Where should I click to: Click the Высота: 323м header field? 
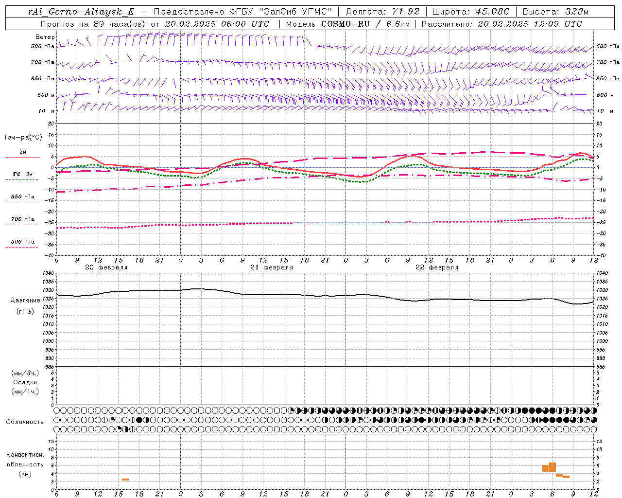point(556,12)
